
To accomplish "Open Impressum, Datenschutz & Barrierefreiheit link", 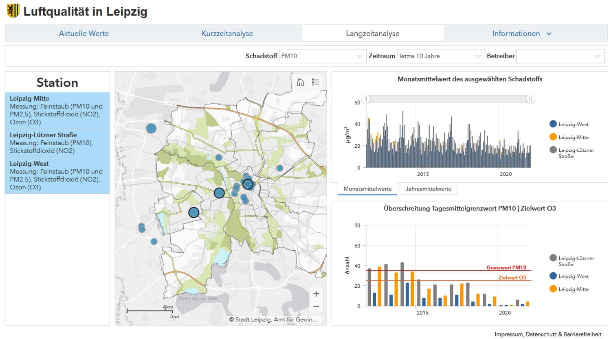I will (548, 334).
